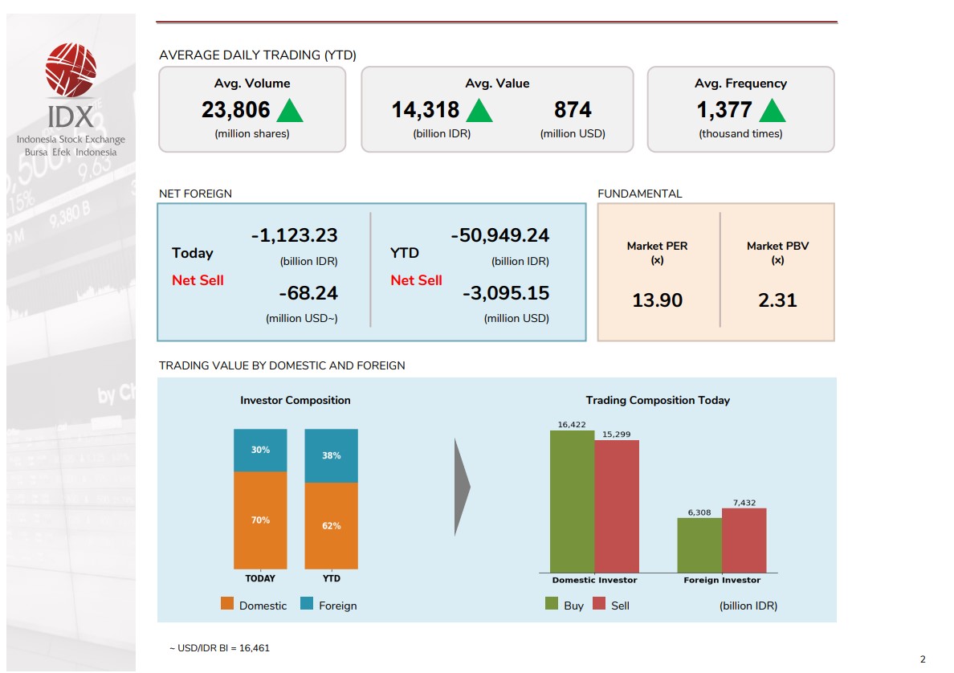Click the 70% domestic segment in TODAY bar

[260, 520]
